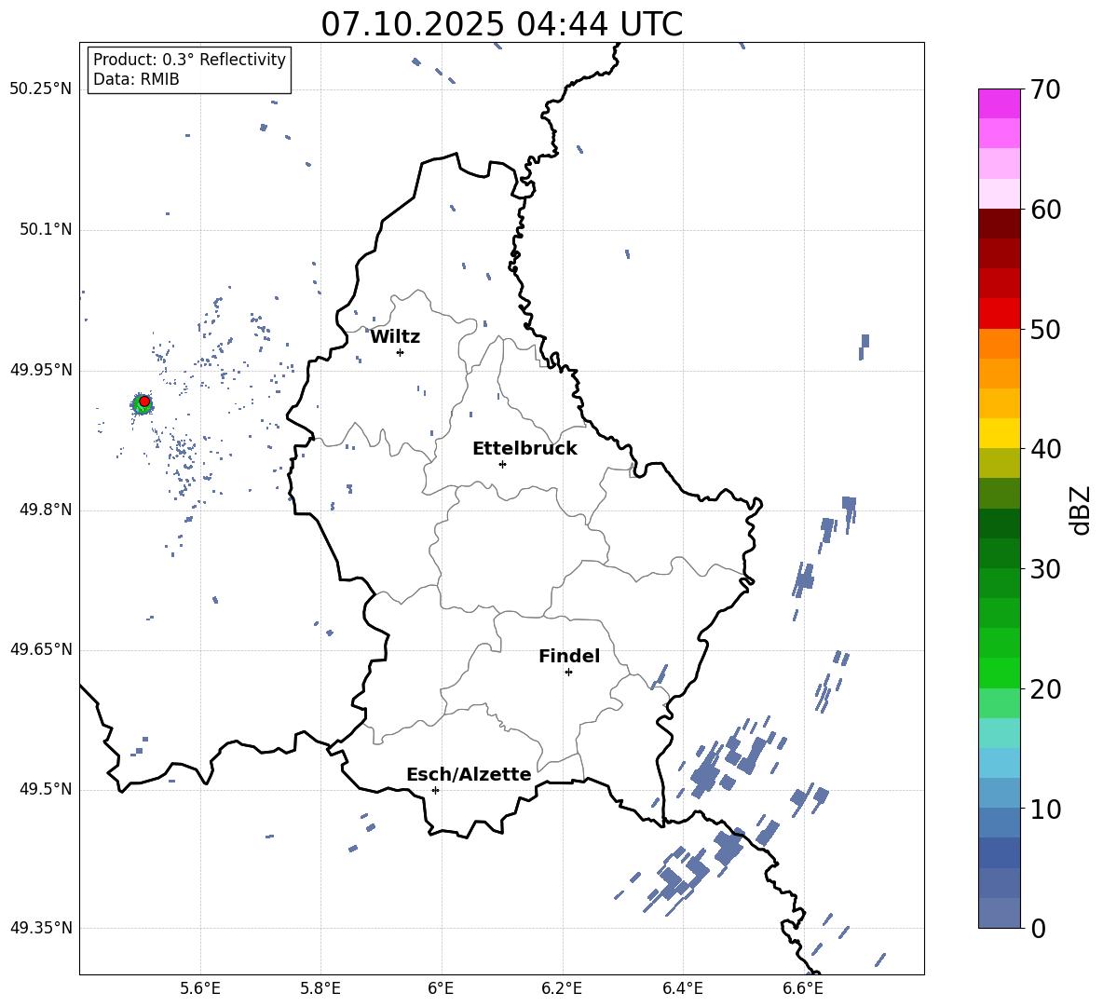Click the 20 colorbar tick label

1045,688
